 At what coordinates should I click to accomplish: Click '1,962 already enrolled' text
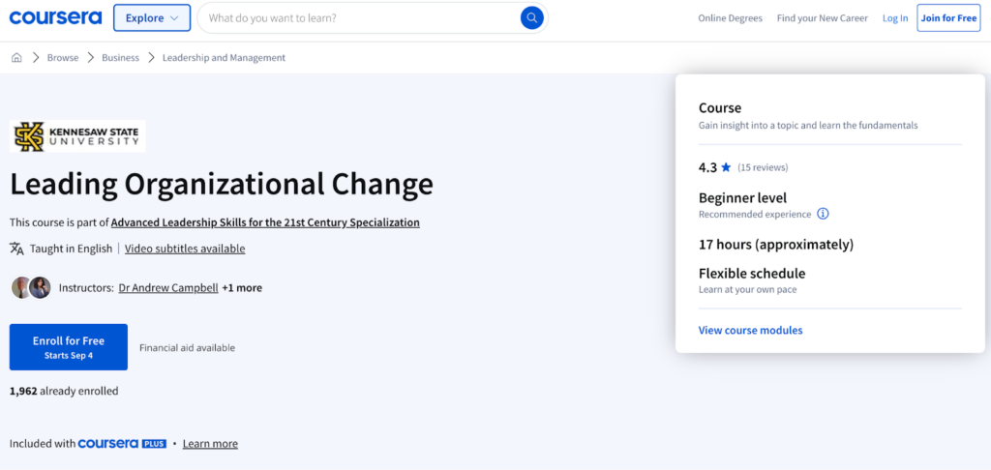pyautogui.click(x=64, y=391)
